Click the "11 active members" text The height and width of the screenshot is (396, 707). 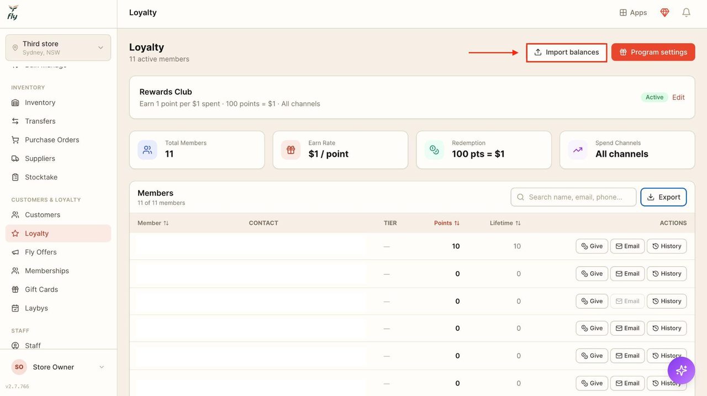159,59
